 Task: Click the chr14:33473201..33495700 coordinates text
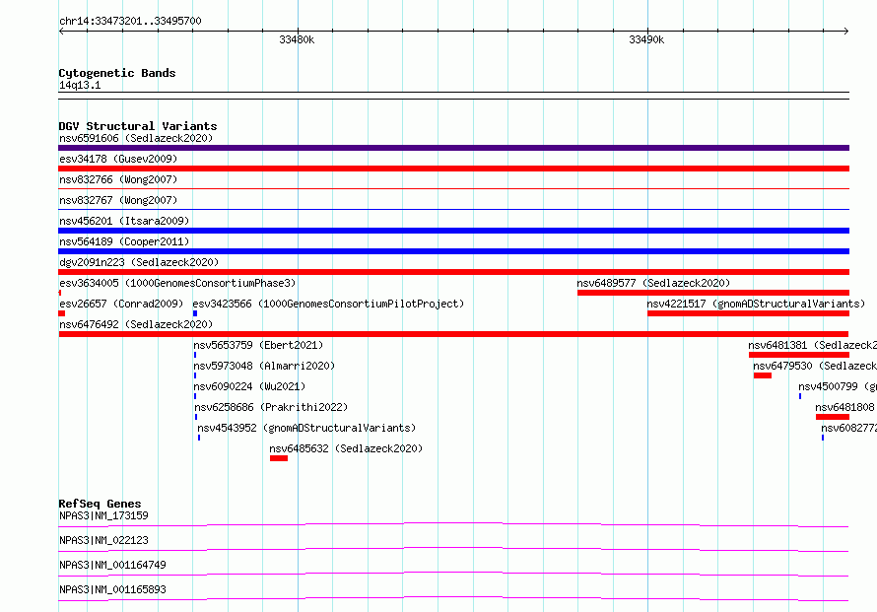coord(130,21)
